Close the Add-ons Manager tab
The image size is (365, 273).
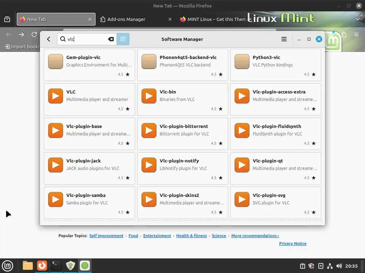[x=170, y=19]
